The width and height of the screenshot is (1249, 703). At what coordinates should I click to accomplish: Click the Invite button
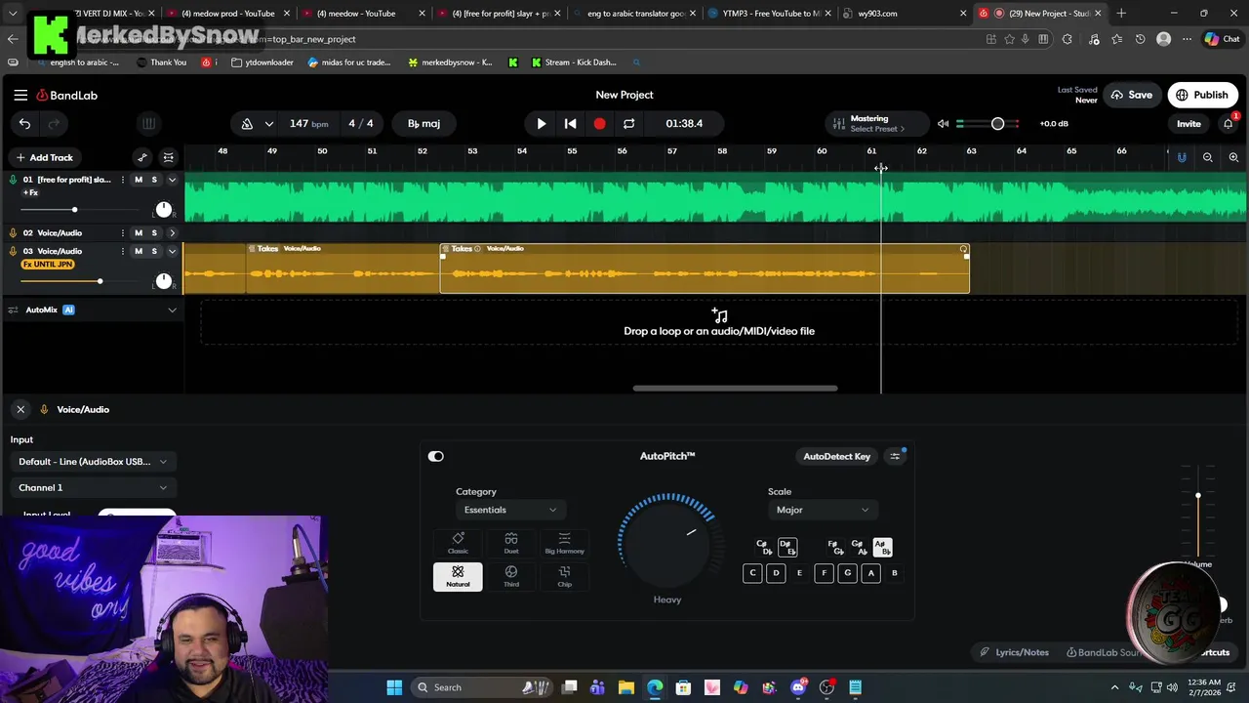click(x=1189, y=124)
